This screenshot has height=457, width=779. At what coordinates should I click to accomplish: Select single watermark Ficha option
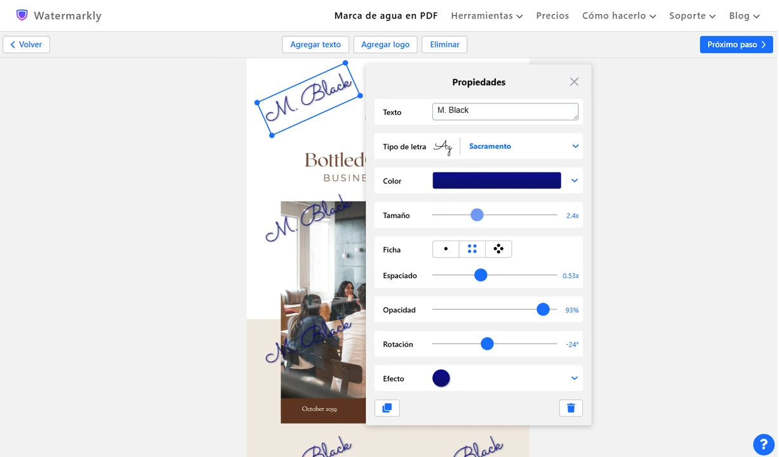[446, 249]
